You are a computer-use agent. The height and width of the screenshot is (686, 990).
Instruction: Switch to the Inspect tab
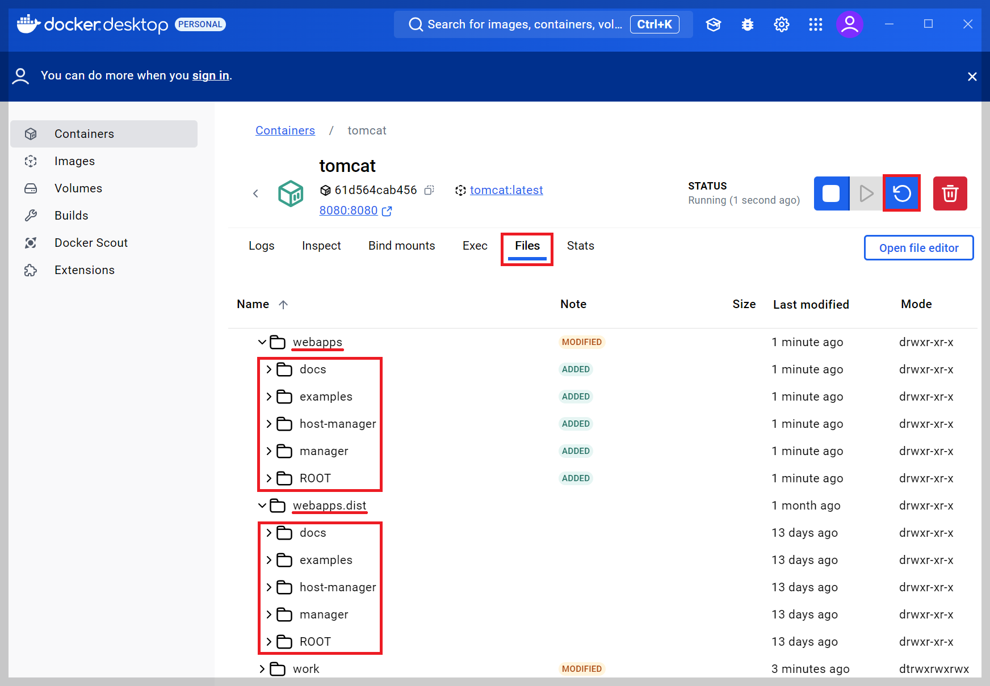pos(321,246)
